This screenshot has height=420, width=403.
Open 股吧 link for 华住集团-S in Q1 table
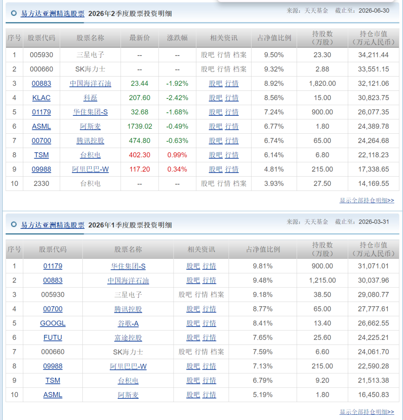tap(193, 266)
